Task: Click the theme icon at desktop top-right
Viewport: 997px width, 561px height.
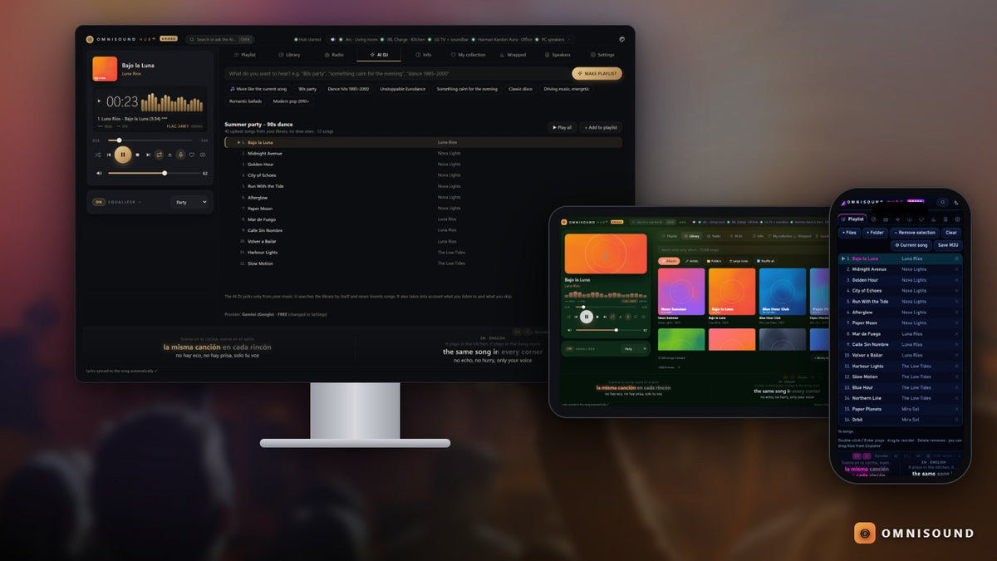Action: click(x=621, y=39)
